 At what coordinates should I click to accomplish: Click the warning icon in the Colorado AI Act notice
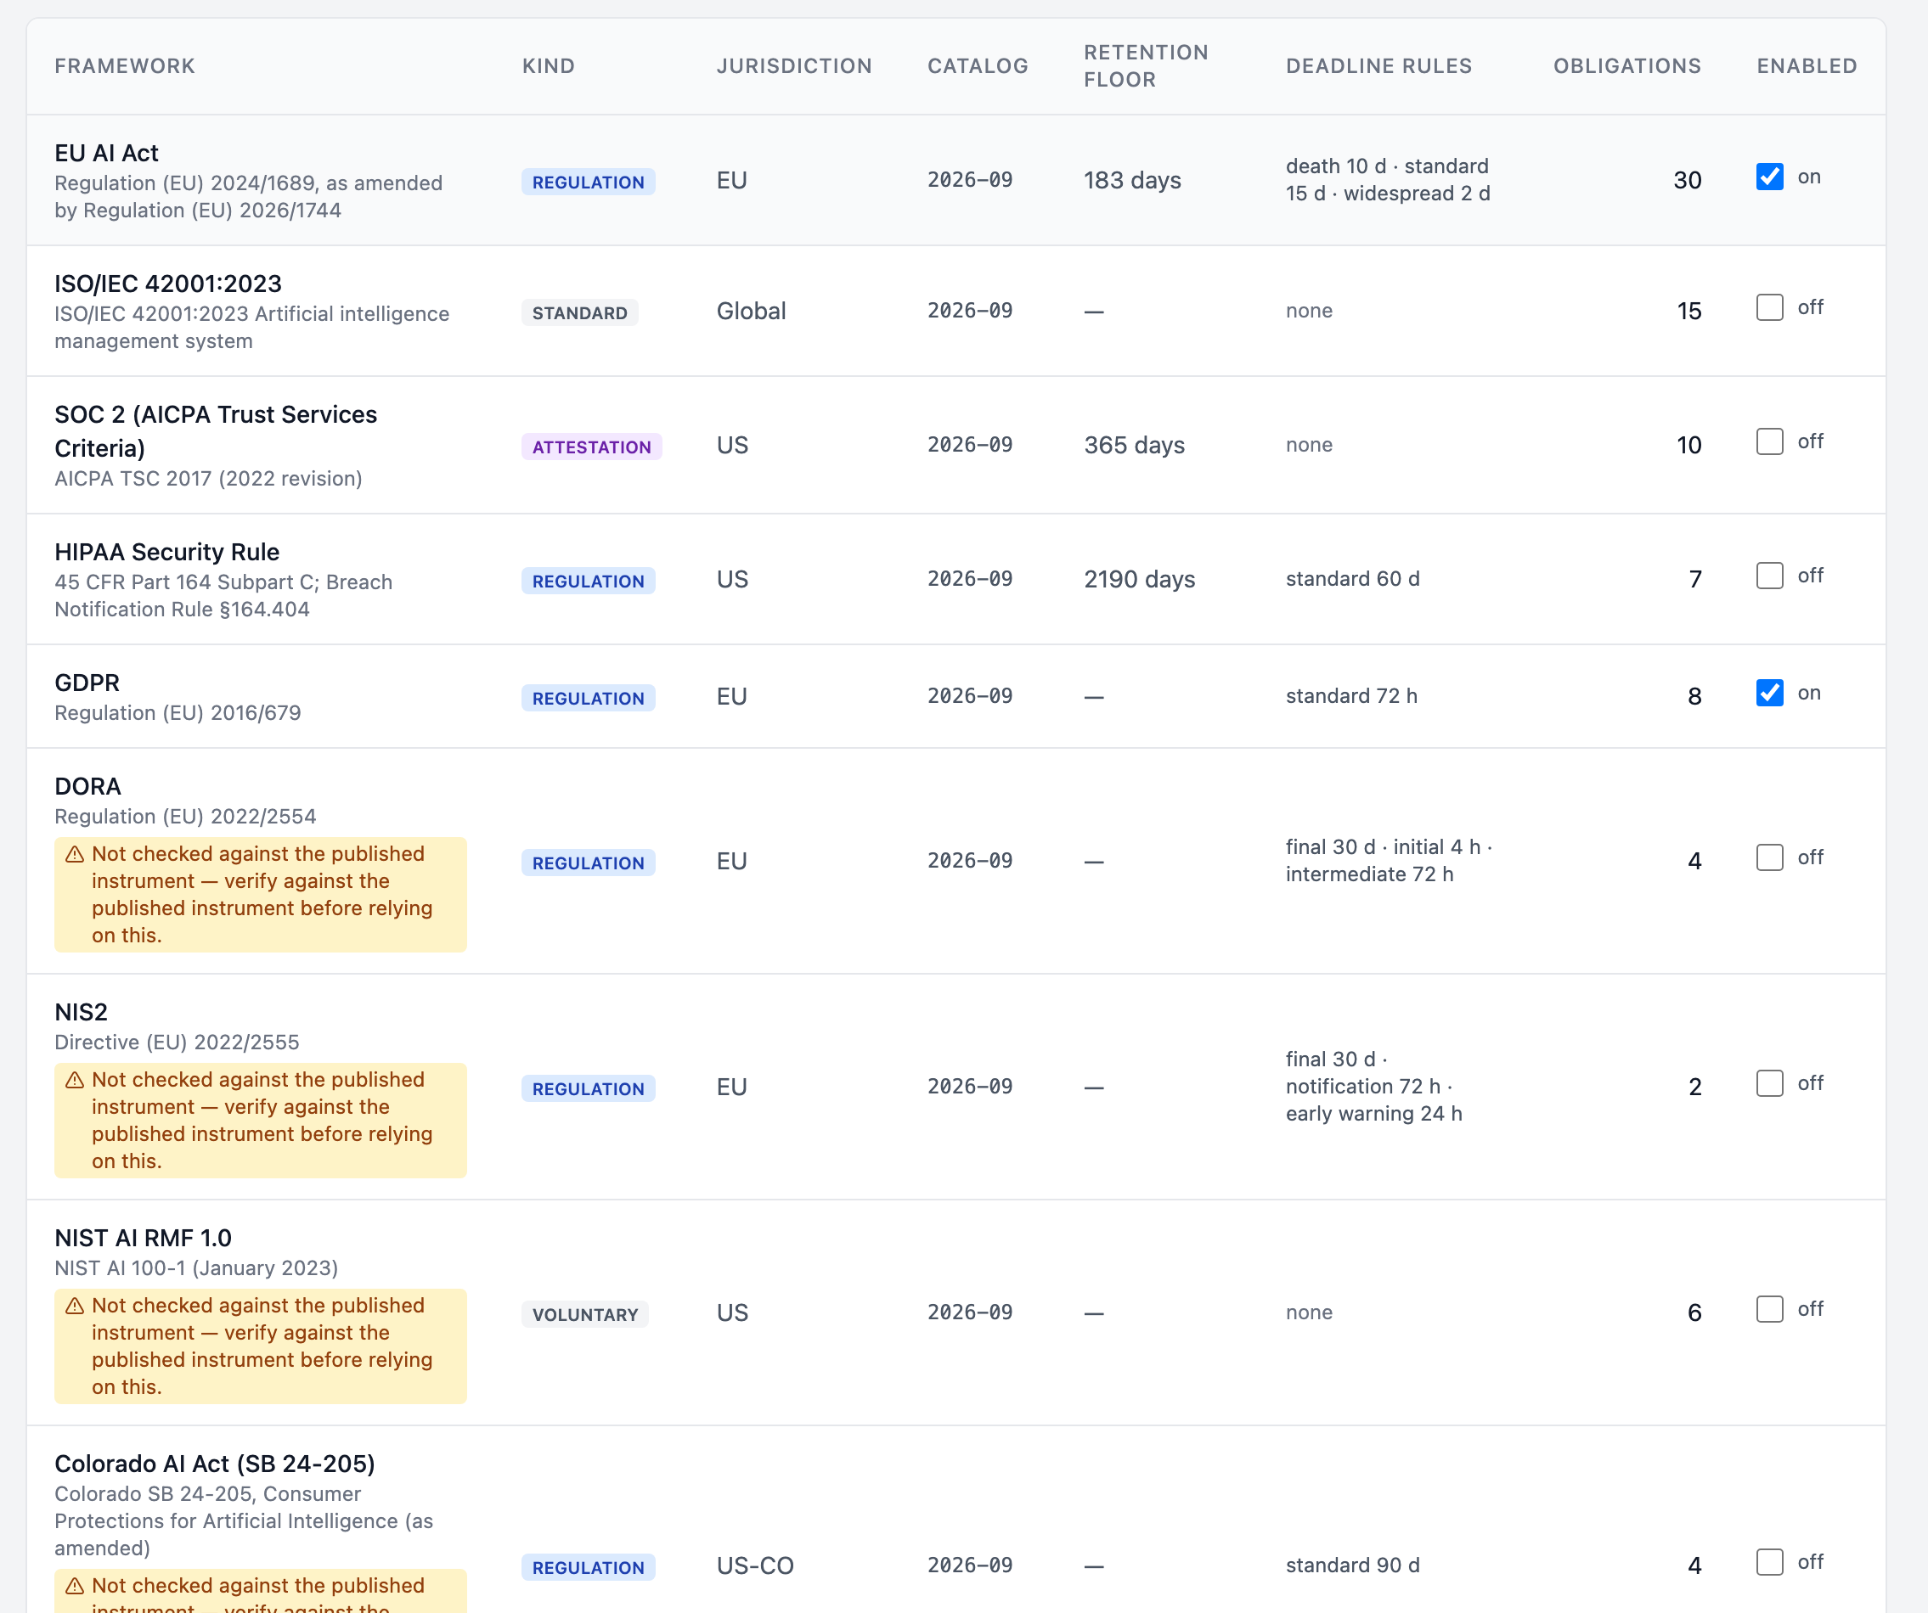[76, 1587]
